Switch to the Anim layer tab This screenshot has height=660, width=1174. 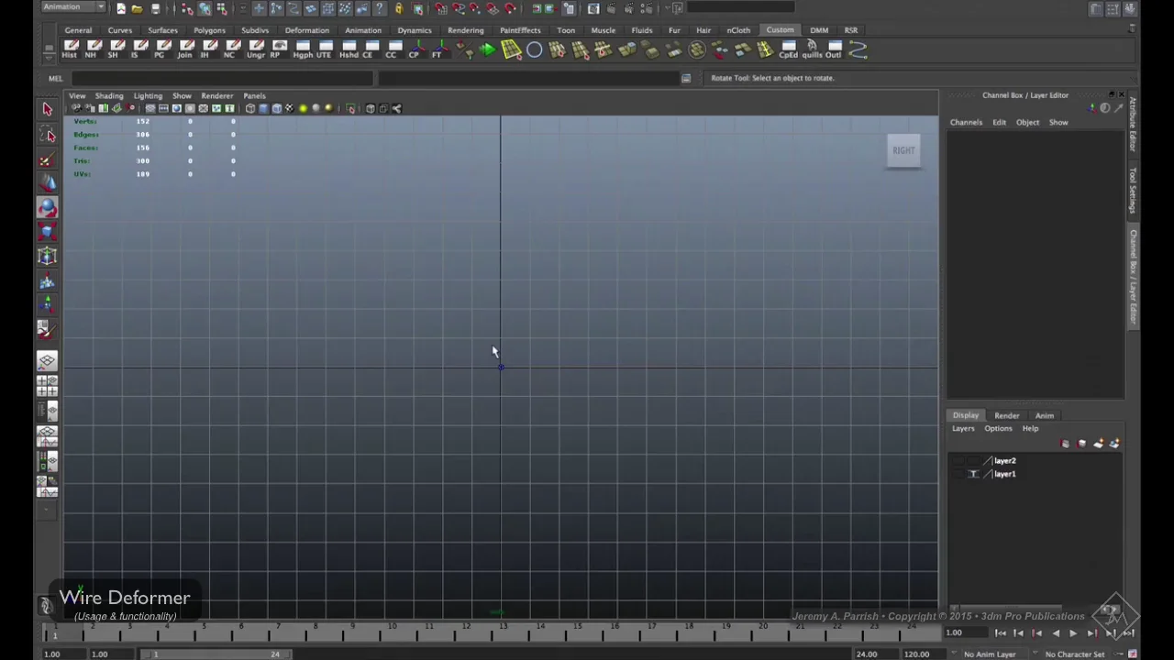(1044, 415)
